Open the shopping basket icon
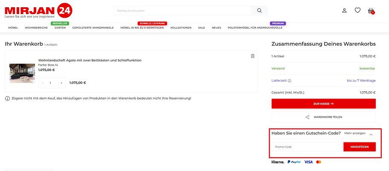This screenshot has height=171, width=389. point(371,11)
